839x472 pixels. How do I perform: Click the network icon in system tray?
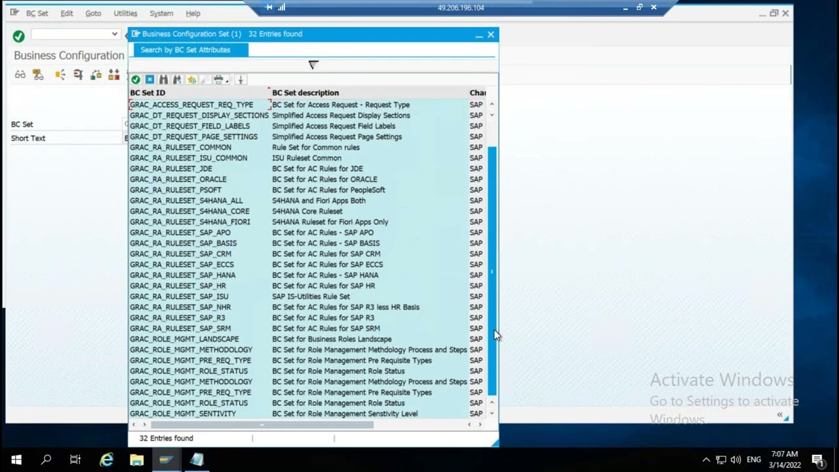(721, 460)
